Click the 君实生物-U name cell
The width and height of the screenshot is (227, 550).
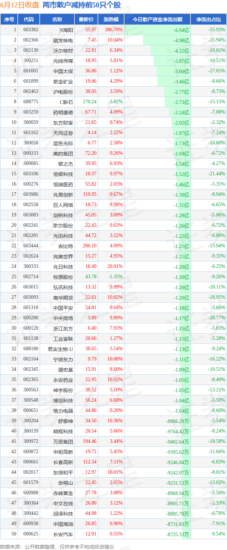coord(57,349)
